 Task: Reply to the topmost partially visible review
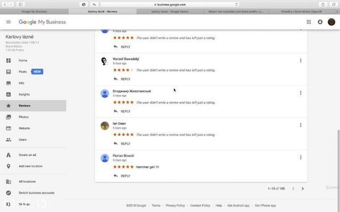tap(122, 47)
